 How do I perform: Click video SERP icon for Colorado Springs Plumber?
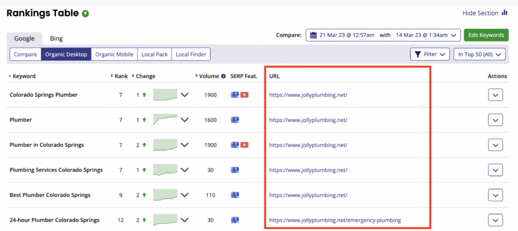pos(245,94)
